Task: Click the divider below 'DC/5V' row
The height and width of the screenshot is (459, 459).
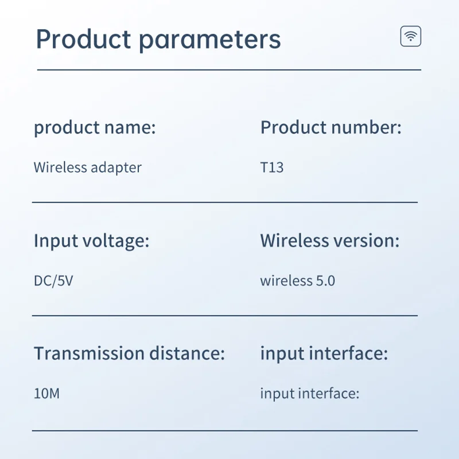Action: pos(224,315)
